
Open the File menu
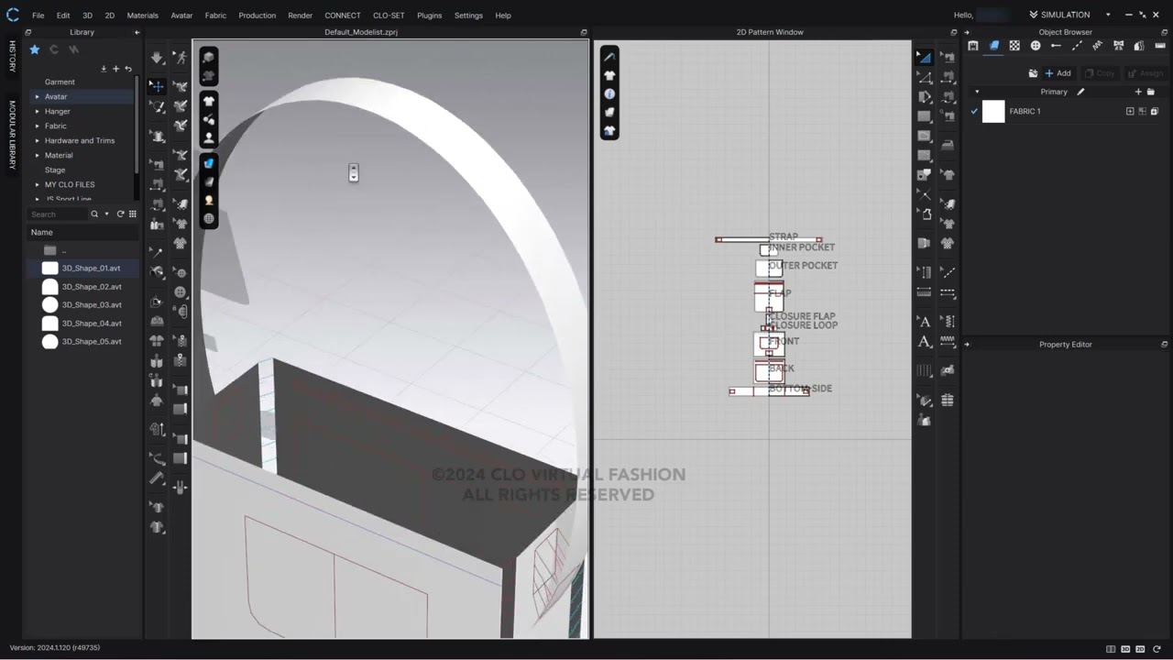(x=38, y=16)
